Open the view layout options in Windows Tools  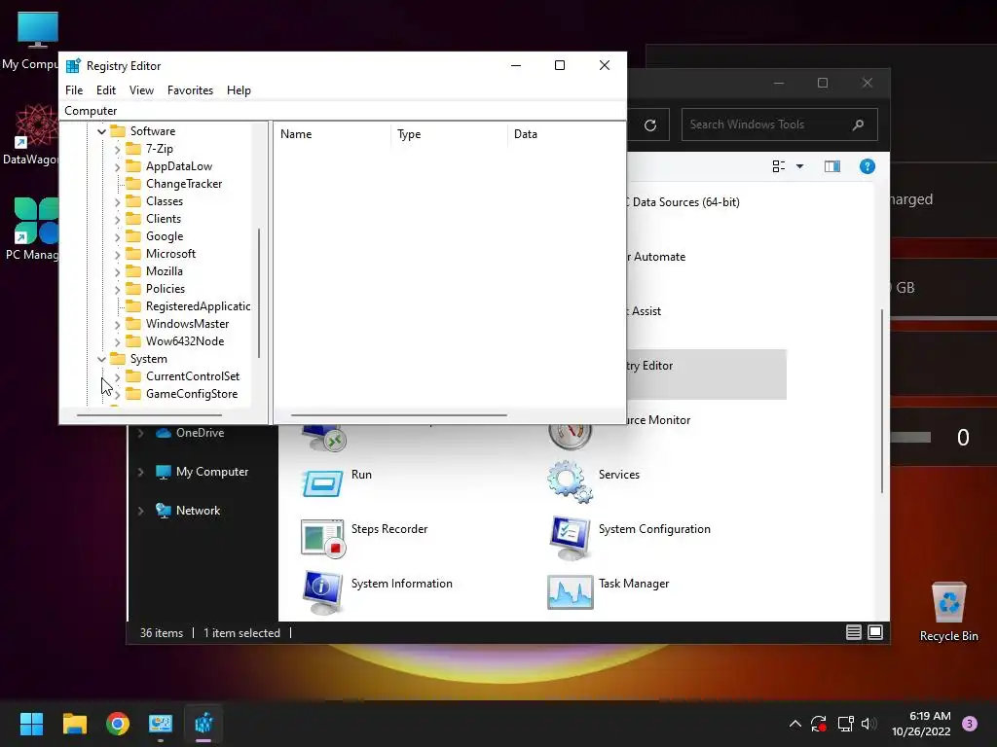779,166
